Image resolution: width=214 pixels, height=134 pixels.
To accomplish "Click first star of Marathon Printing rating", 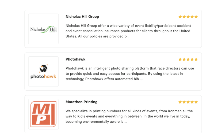I will [x=180, y=102].
